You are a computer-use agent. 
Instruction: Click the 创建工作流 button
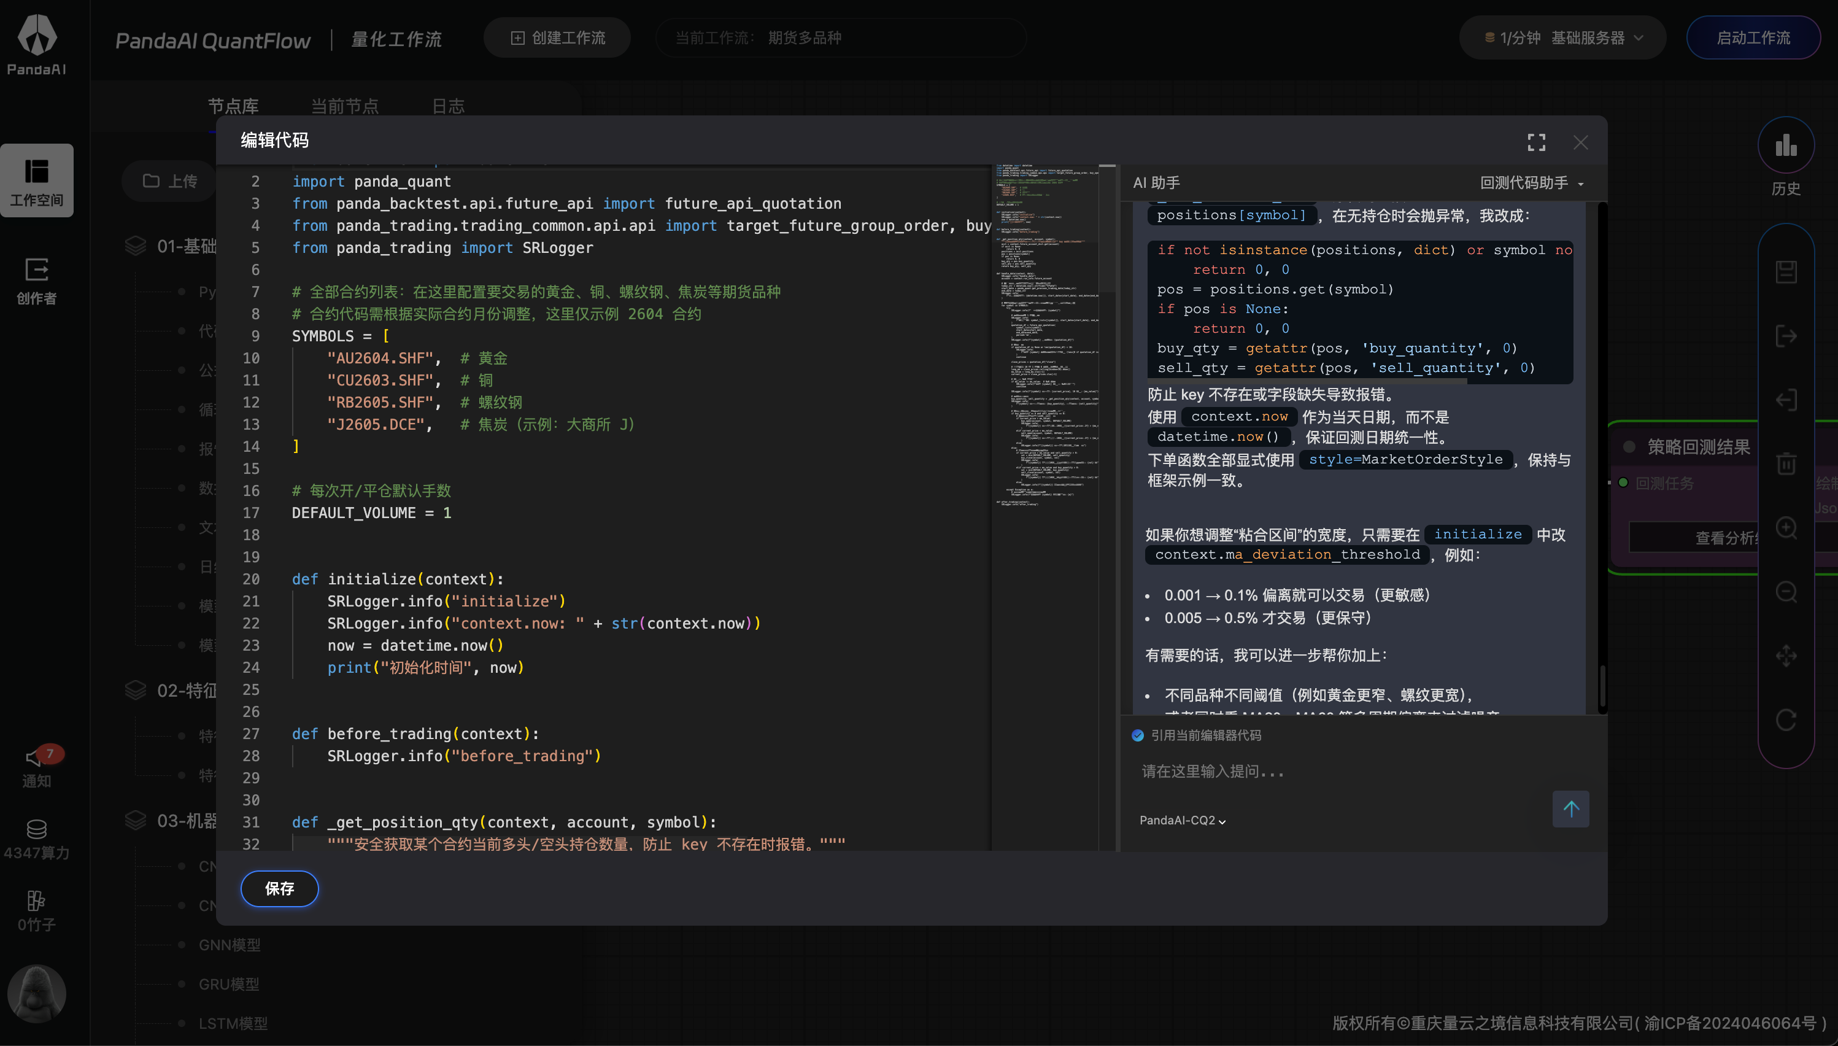coord(557,38)
